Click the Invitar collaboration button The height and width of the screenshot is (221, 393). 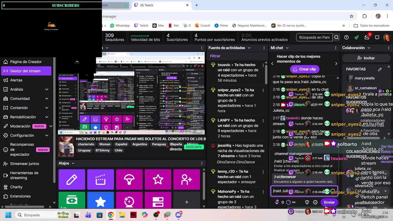click(x=366, y=58)
